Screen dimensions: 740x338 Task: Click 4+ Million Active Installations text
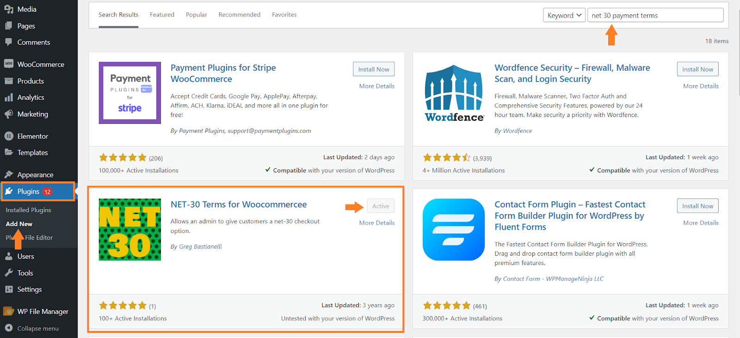463,171
